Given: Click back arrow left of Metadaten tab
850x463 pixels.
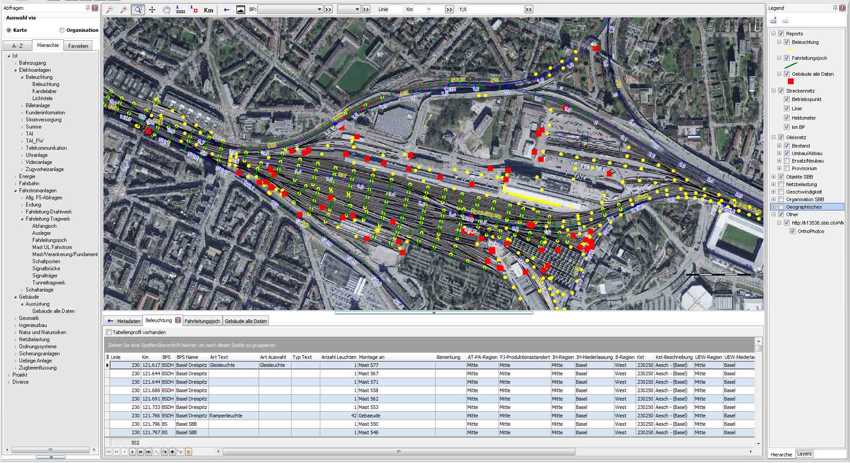Looking at the screenshot, I should (110, 321).
